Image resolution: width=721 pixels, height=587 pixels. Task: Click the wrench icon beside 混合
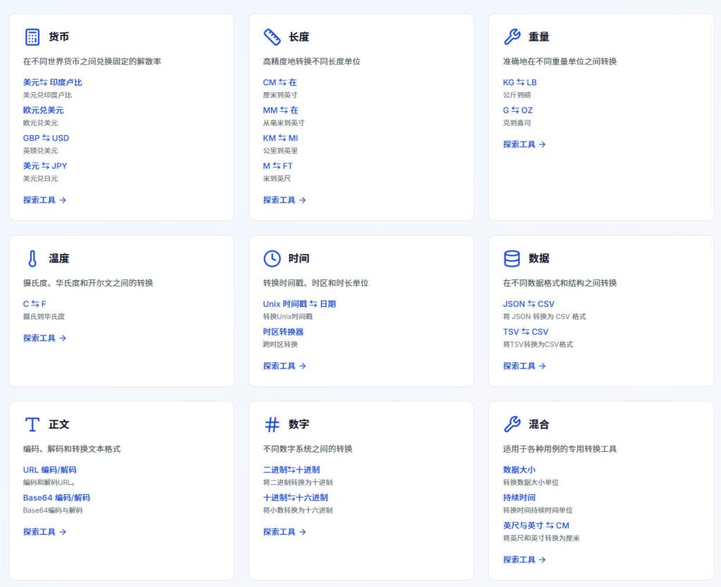click(x=512, y=424)
